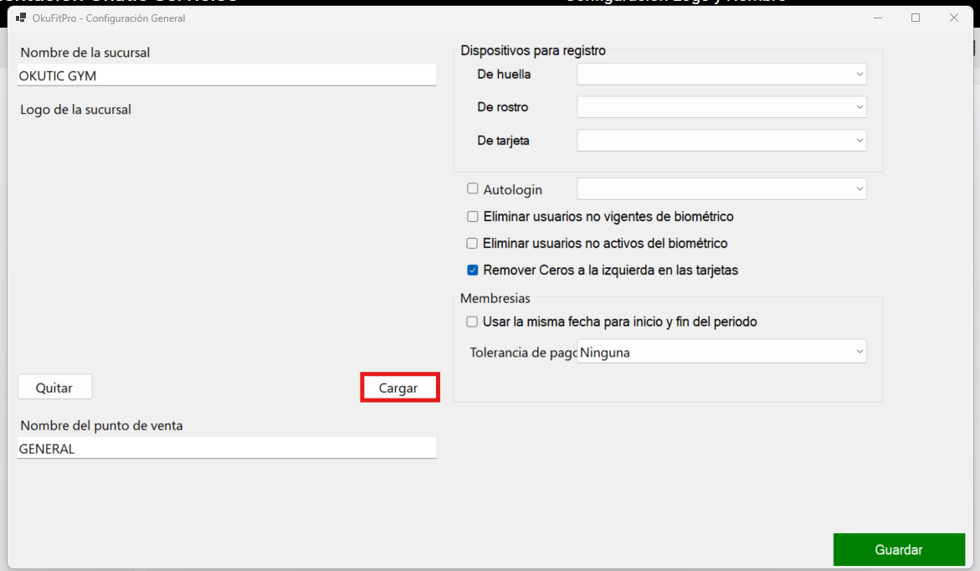Open the De huella device dropdown
This screenshot has height=571, width=980.
tap(721, 75)
